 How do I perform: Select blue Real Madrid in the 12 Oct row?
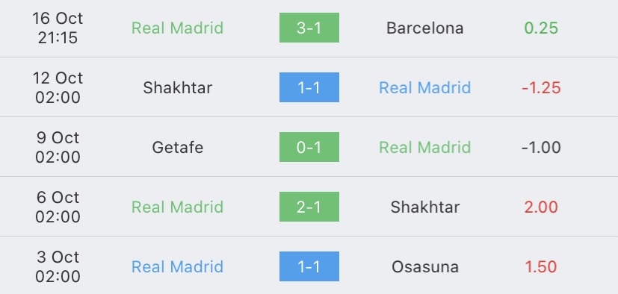click(425, 87)
